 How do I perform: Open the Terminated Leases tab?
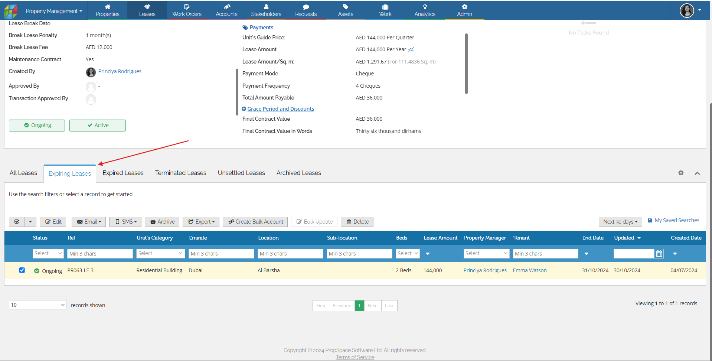tap(180, 173)
